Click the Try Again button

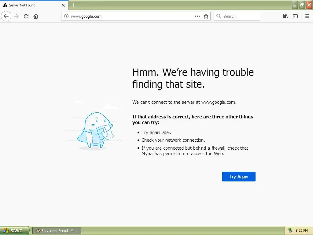[x=239, y=177]
